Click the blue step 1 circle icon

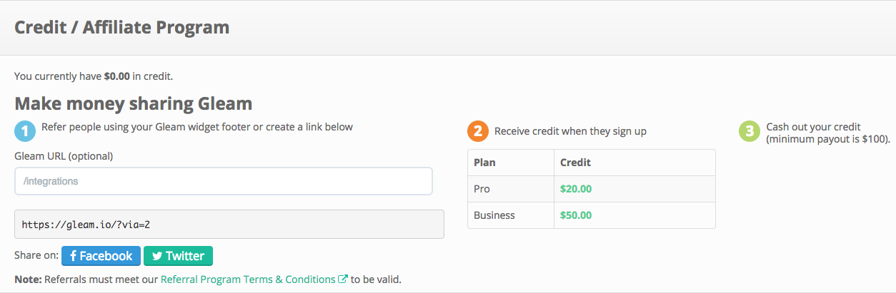pos(25,131)
